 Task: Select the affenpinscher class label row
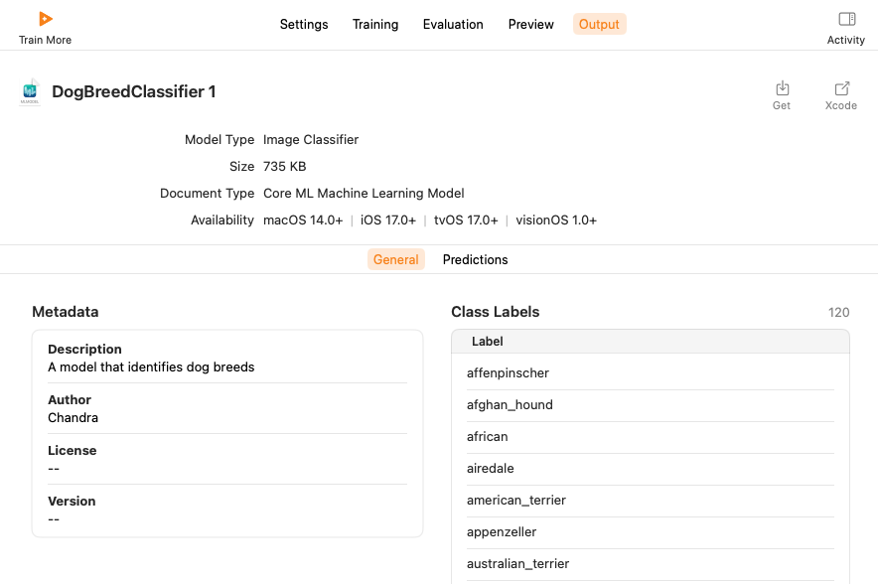coord(508,373)
